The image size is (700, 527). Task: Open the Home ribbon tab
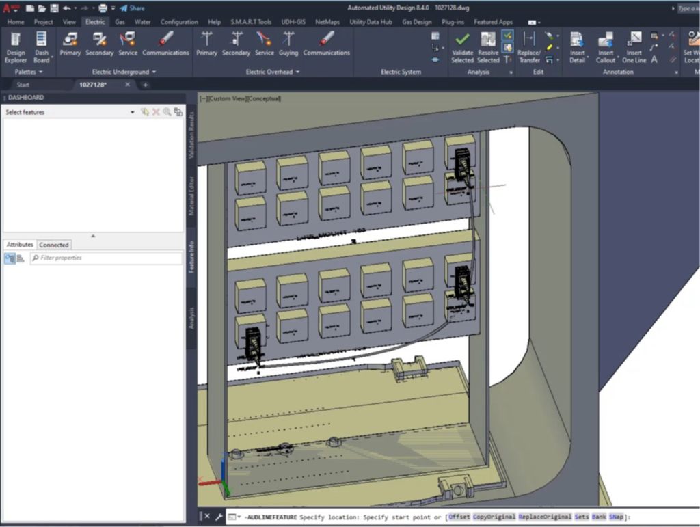[16, 22]
